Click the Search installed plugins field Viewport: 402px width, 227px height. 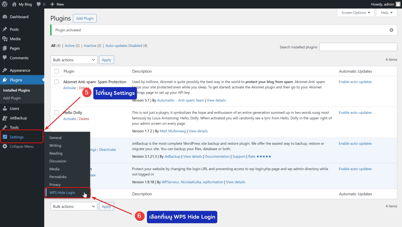(358, 47)
